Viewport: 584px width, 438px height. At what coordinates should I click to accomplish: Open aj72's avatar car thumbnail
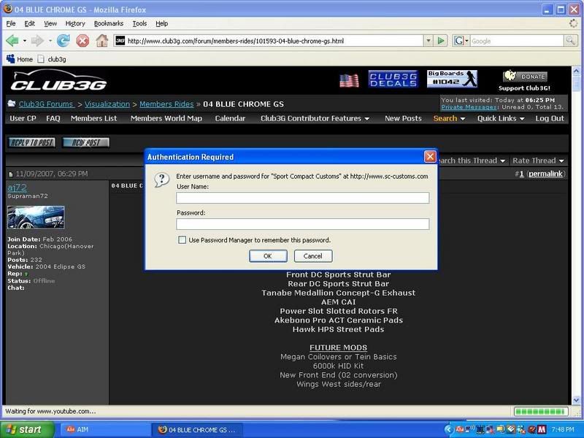coord(36,217)
